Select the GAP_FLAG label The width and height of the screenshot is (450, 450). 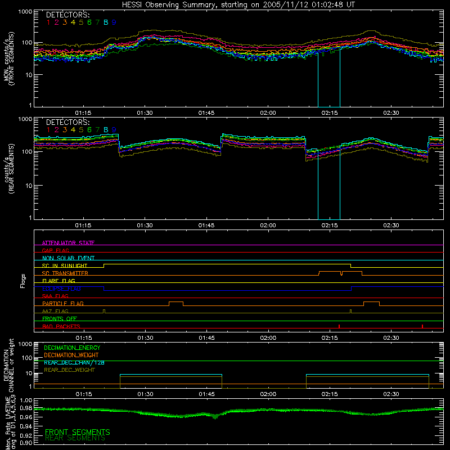click(x=55, y=250)
